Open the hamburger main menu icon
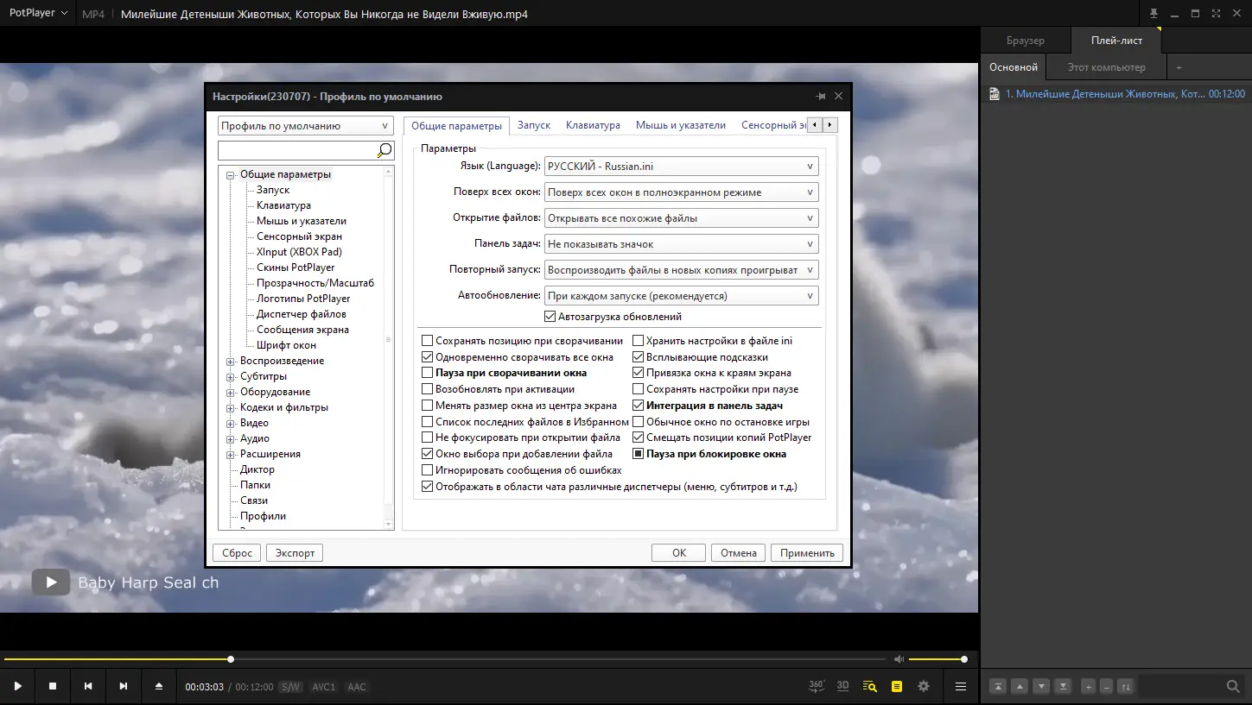 961,687
